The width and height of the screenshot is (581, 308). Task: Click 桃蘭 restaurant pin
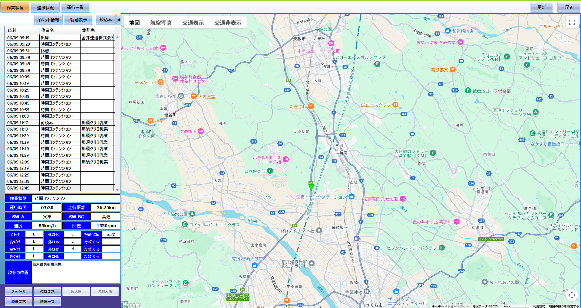coord(150,121)
